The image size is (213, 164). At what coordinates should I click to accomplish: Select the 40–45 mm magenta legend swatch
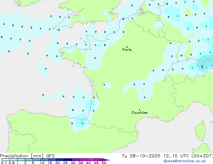[x=91, y=160]
